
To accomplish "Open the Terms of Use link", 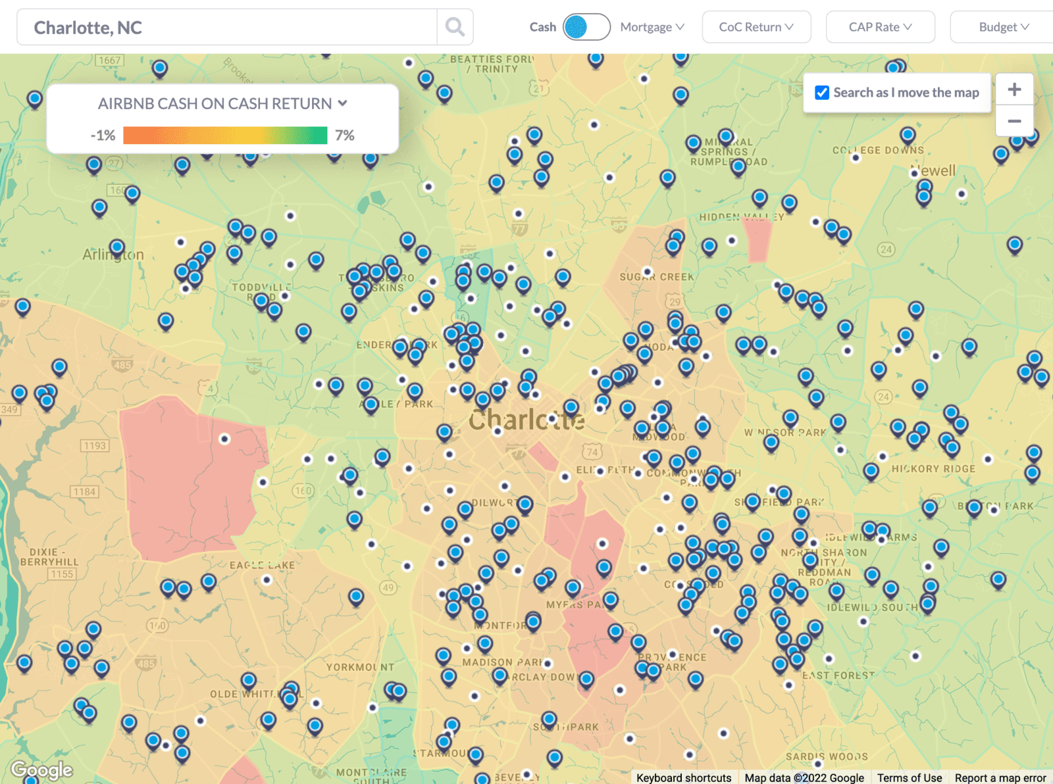I will [909, 777].
